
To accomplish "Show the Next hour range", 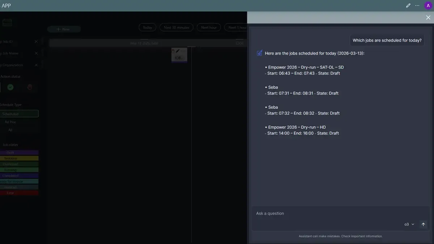I will (209, 27).
